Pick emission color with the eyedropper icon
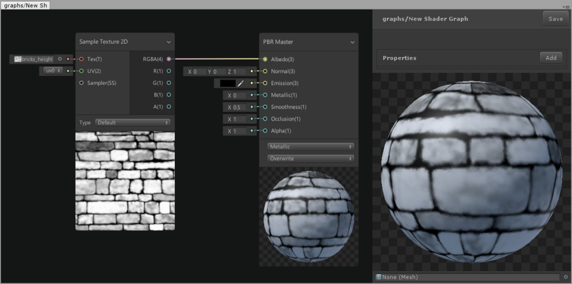Screen dimensions: 572x284 tap(240, 84)
